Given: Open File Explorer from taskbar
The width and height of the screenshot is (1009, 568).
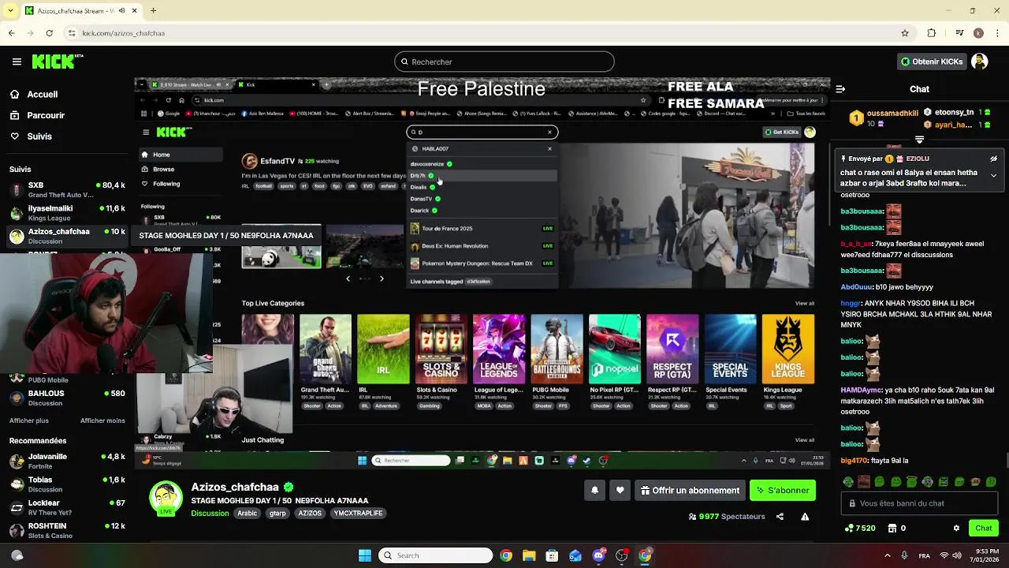Looking at the screenshot, I should [529, 555].
